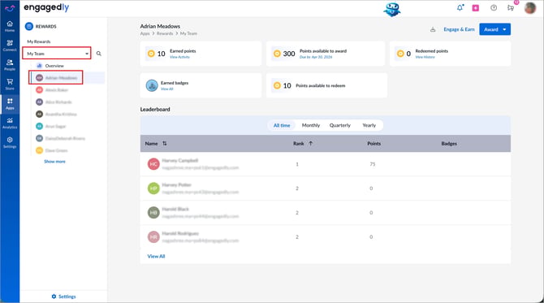The height and width of the screenshot is (303, 544).
Task: Switch leaderboard to Monthly
Action: coord(311,125)
